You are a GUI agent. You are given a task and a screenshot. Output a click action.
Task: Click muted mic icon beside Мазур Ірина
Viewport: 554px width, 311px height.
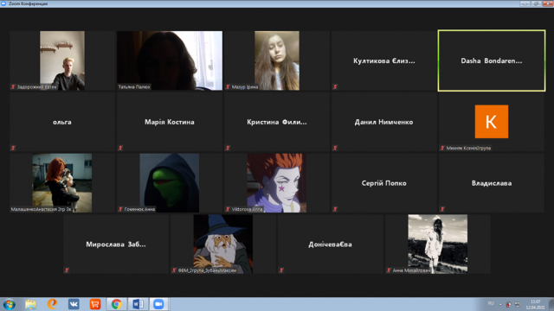(228, 86)
